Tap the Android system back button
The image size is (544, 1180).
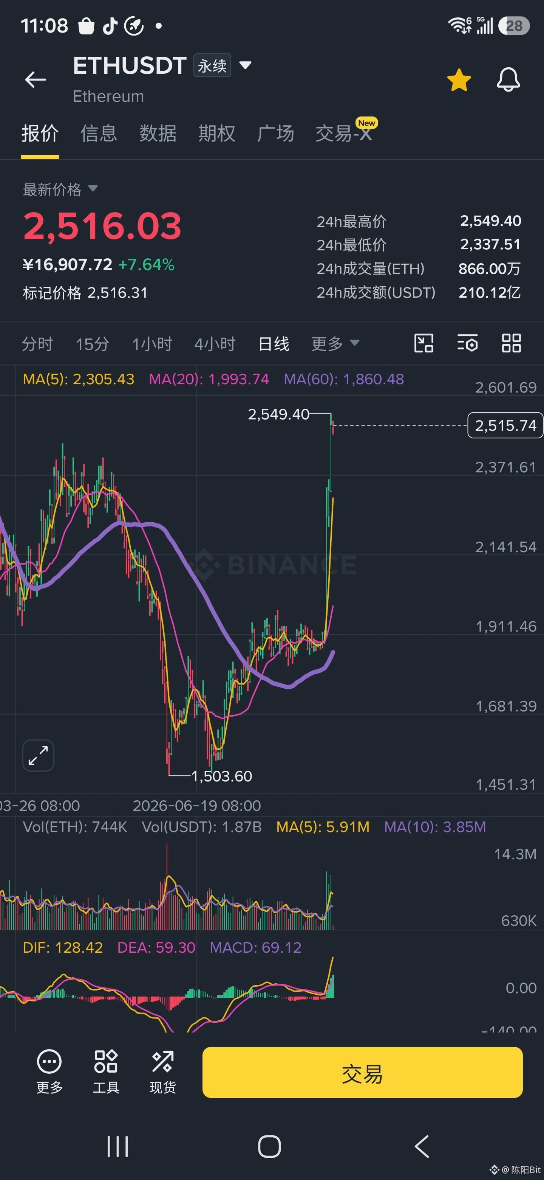coord(422,1147)
